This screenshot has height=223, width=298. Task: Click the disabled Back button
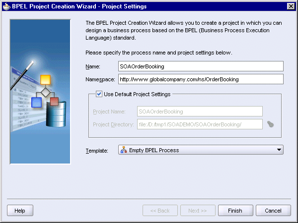(x=160, y=211)
